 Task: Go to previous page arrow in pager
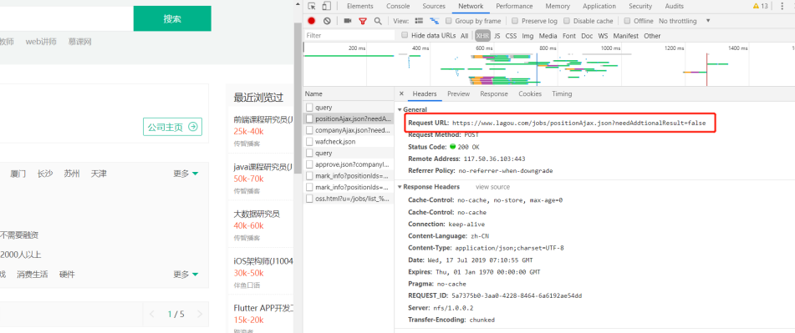pos(152,315)
